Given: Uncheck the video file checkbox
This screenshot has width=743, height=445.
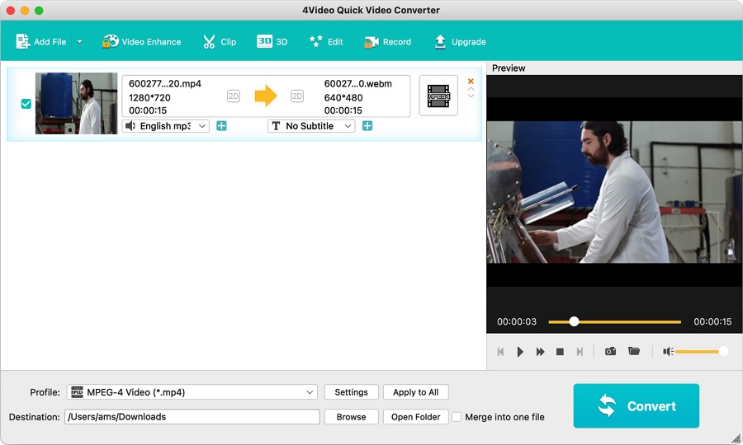Looking at the screenshot, I should pyautogui.click(x=26, y=104).
